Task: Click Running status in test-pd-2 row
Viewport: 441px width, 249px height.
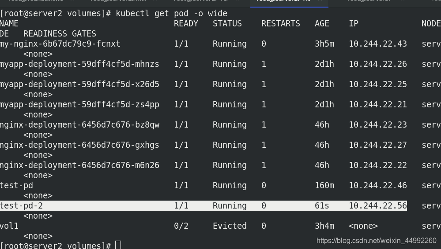Action: tap(230, 206)
